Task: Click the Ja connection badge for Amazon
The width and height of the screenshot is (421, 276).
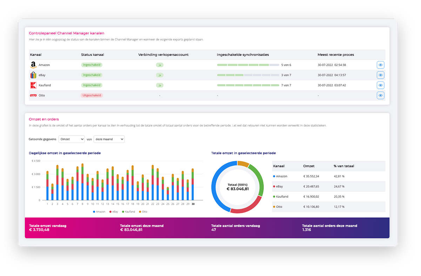Action: pyautogui.click(x=160, y=65)
